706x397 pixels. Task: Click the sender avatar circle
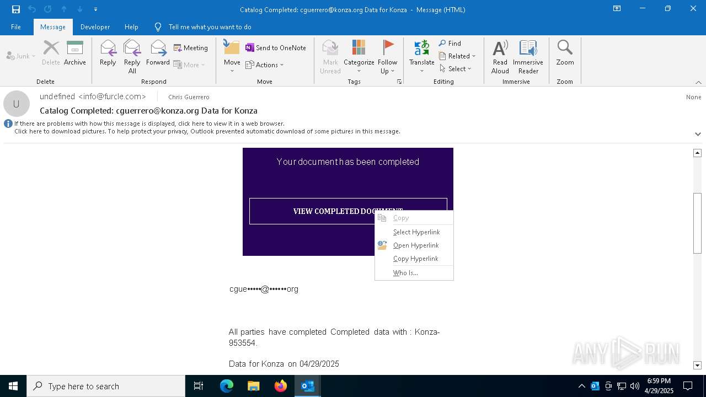pos(17,104)
